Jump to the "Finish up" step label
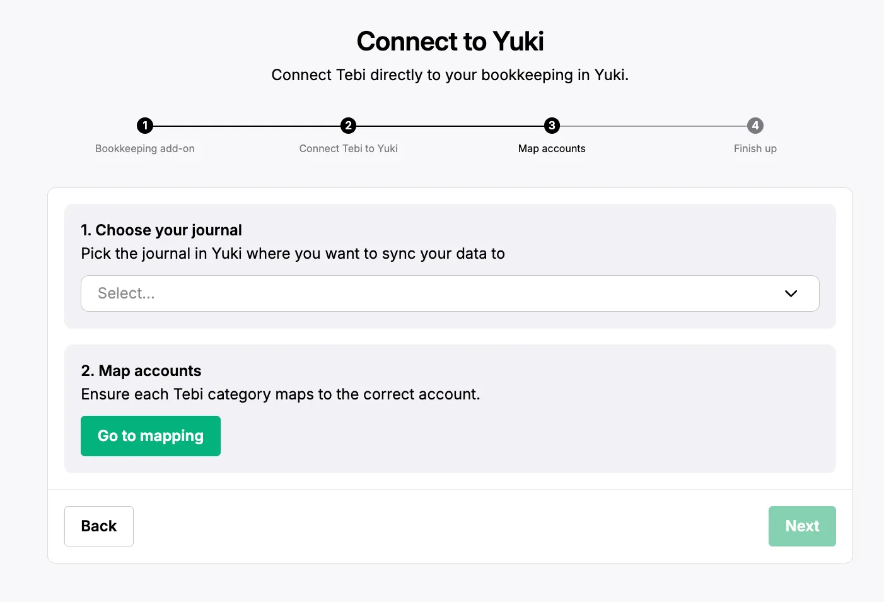Viewport: 884px width, 602px height. coord(755,149)
